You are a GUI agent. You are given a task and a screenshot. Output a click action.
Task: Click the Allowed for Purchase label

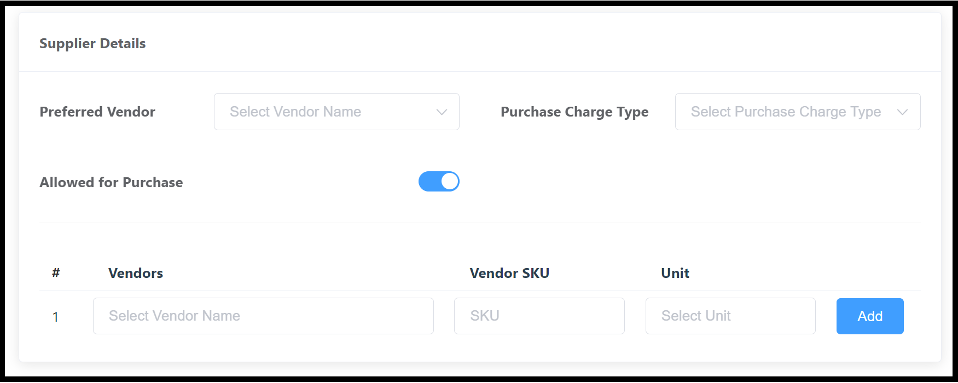[111, 182]
